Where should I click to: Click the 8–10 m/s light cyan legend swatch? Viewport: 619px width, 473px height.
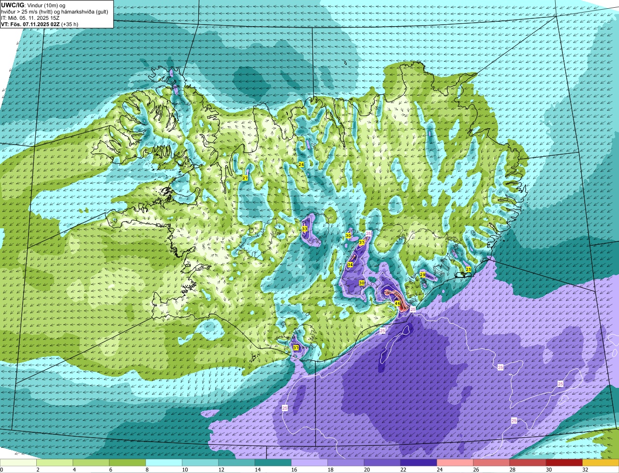pyautogui.click(x=164, y=463)
